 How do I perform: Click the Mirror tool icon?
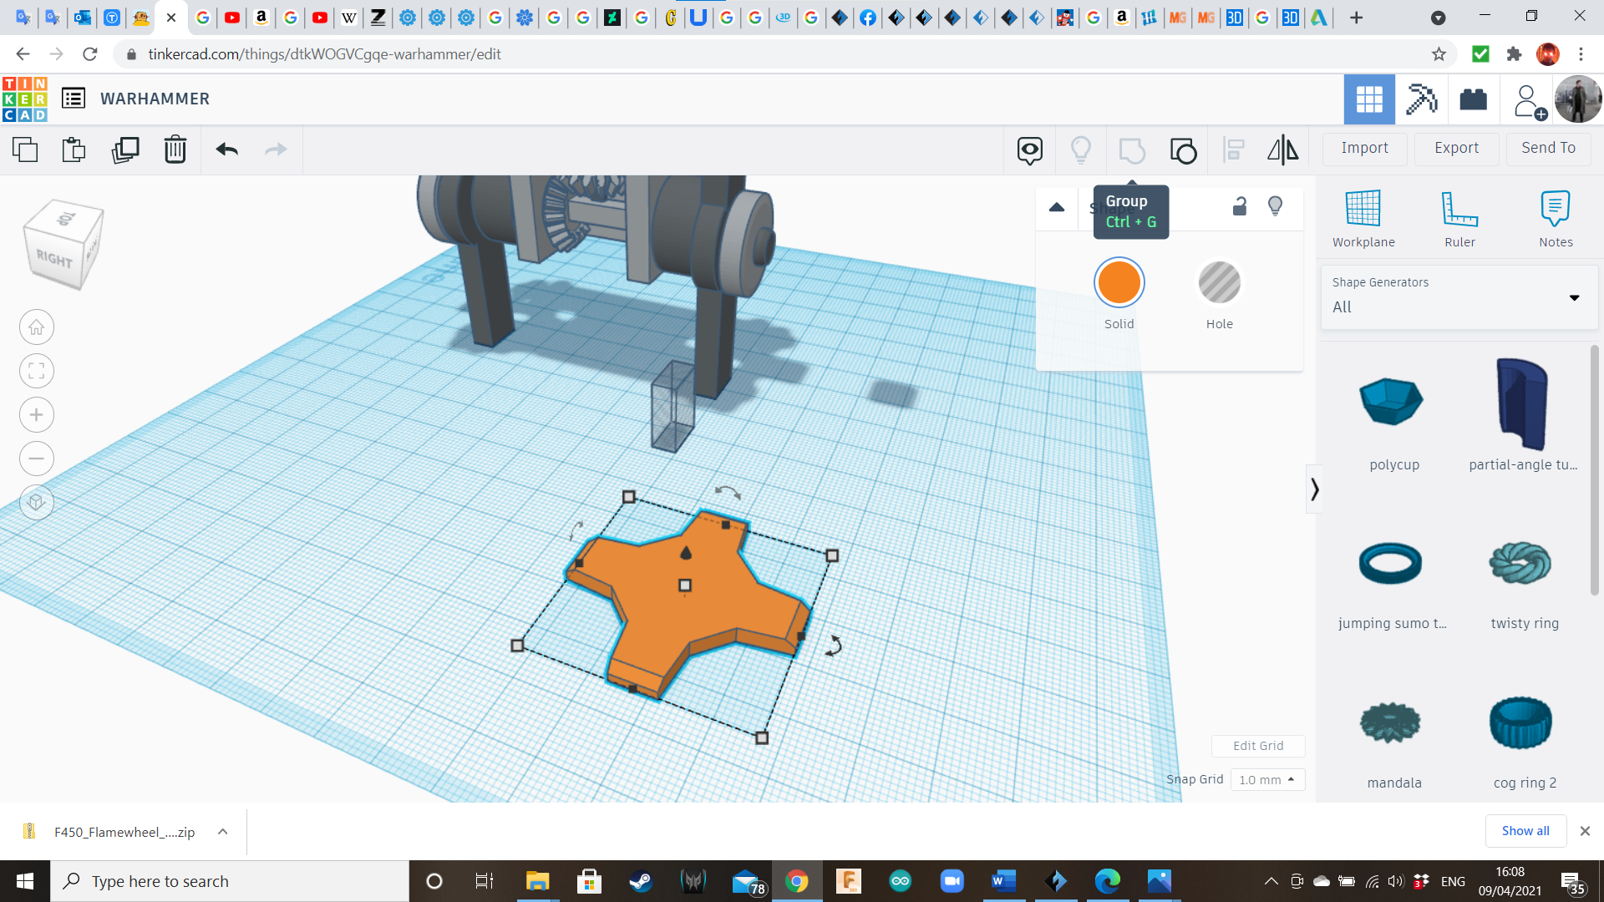point(1282,149)
